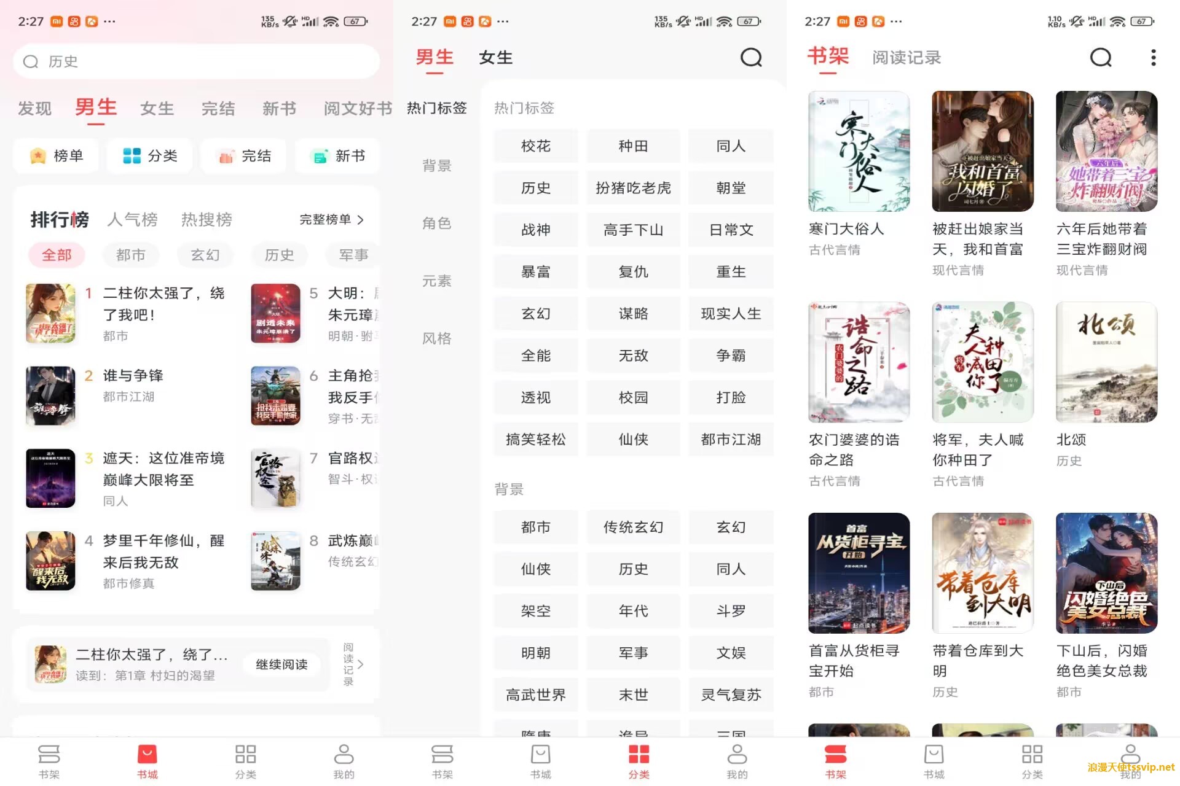Choose the 扮猪吃老虎 tag
This screenshot has width=1180, height=786.
click(633, 188)
